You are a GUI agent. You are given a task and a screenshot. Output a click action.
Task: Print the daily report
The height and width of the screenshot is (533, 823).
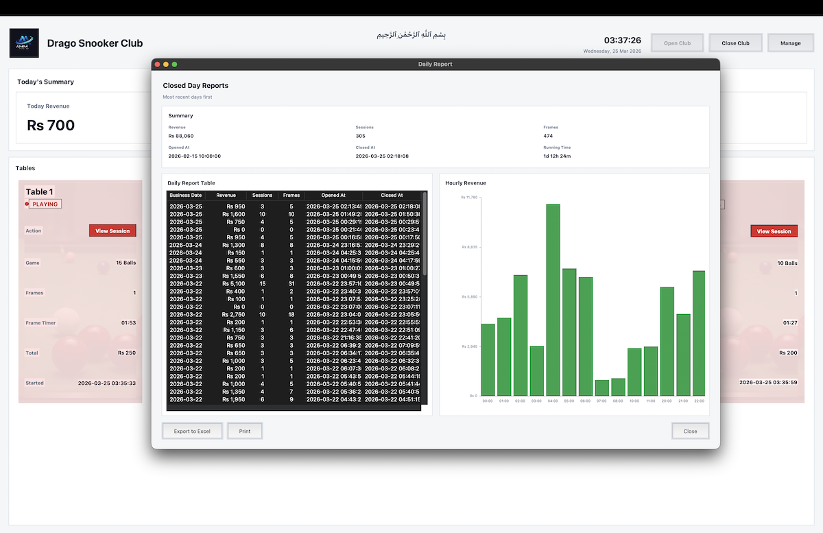245,431
